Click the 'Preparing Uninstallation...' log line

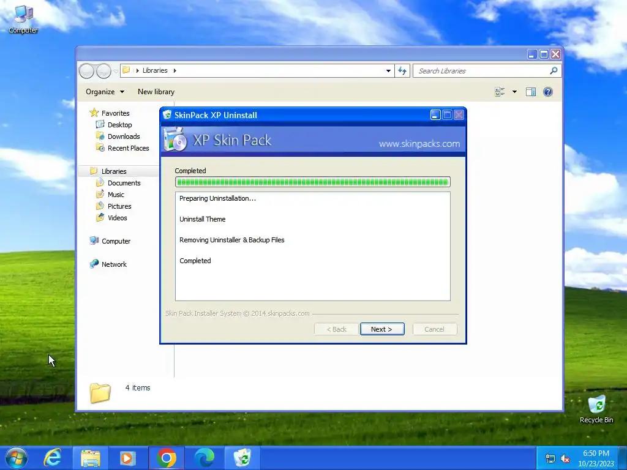click(x=217, y=198)
